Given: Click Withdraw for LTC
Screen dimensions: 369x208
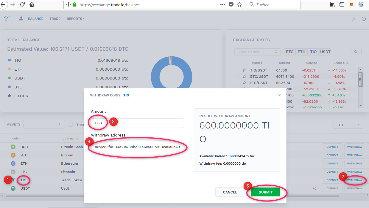Looking at the screenshot, I should [355, 172].
